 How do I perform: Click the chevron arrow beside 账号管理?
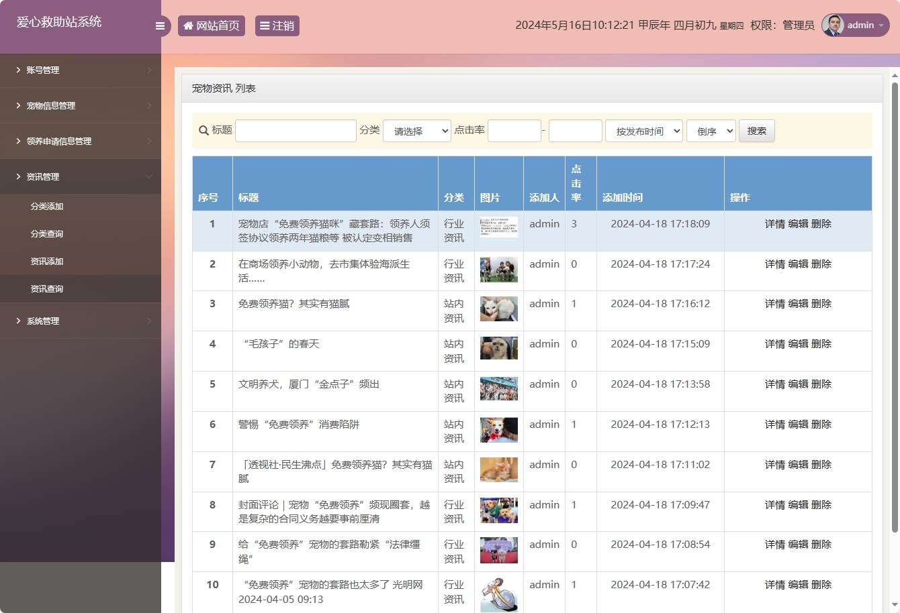pyautogui.click(x=150, y=70)
